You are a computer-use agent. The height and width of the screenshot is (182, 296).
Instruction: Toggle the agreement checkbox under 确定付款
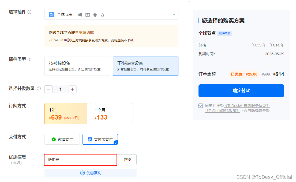[x=201, y=106]
